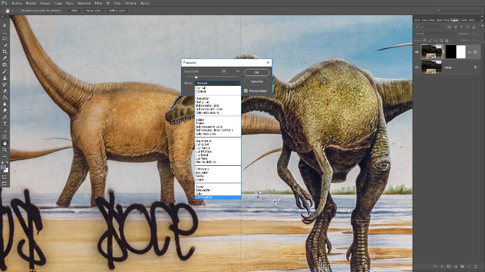Click the Rellenar pantalla button

click(117, 10)
